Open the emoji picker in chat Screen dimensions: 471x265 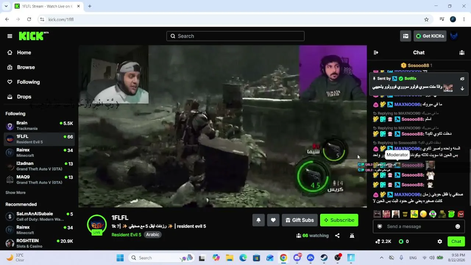point(458,226)
